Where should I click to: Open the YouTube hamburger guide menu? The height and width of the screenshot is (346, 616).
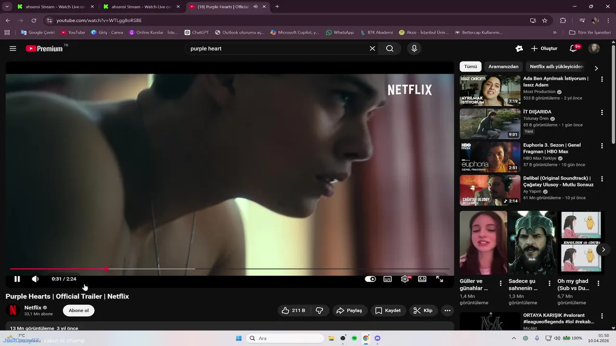pos(13,49)
